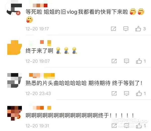Open the solid yellow pixelated avatar
Image resolution: width=151 pixels, height=131 pixels.
click(15, 48)
